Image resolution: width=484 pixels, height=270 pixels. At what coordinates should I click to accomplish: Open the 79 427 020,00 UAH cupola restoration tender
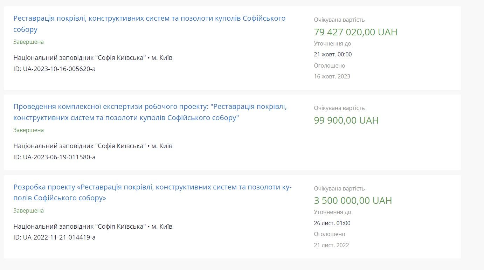click(x=149, y=18)
